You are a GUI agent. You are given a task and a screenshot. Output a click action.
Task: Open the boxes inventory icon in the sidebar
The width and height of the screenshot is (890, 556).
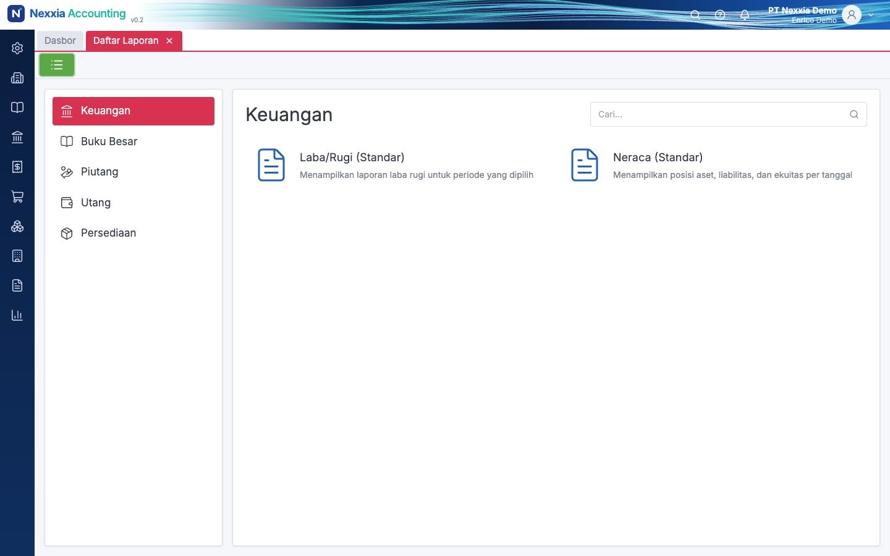pyautogui.click(x=17, y=226)
